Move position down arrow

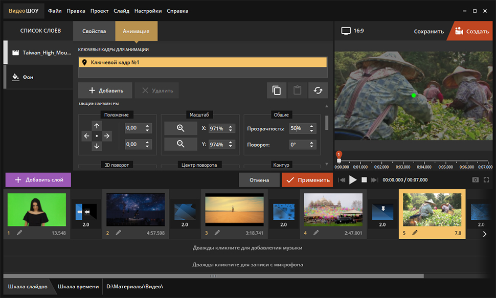[97, 146]
